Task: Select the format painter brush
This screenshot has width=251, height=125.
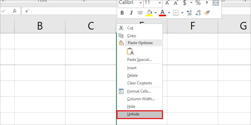Action: click(x=207, y=13)
